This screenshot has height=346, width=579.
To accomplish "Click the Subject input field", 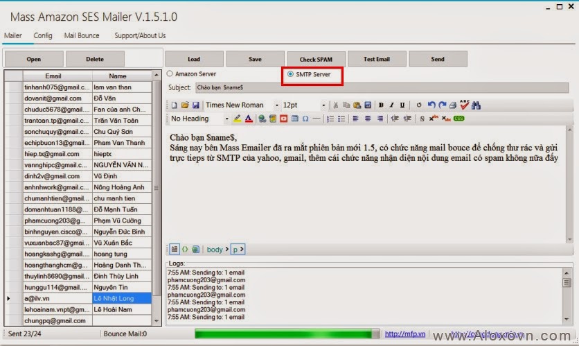I will [382, 87].
